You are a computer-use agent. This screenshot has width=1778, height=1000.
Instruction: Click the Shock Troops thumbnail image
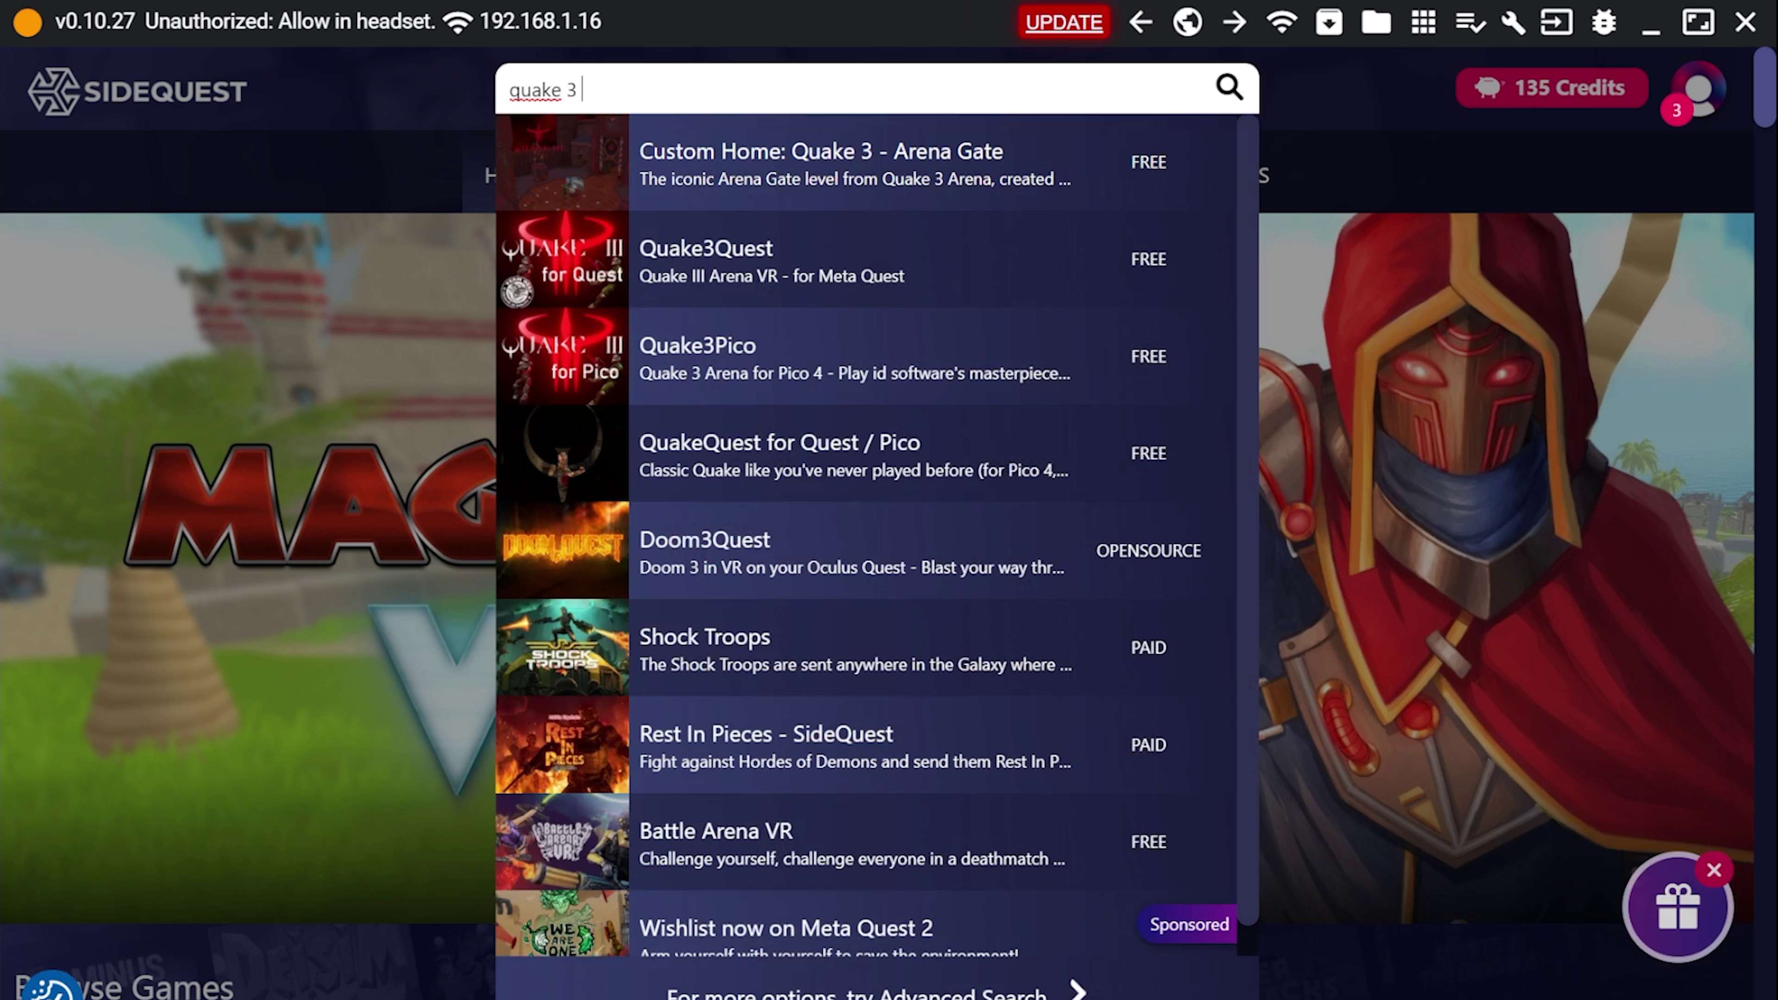pos(562,648)
